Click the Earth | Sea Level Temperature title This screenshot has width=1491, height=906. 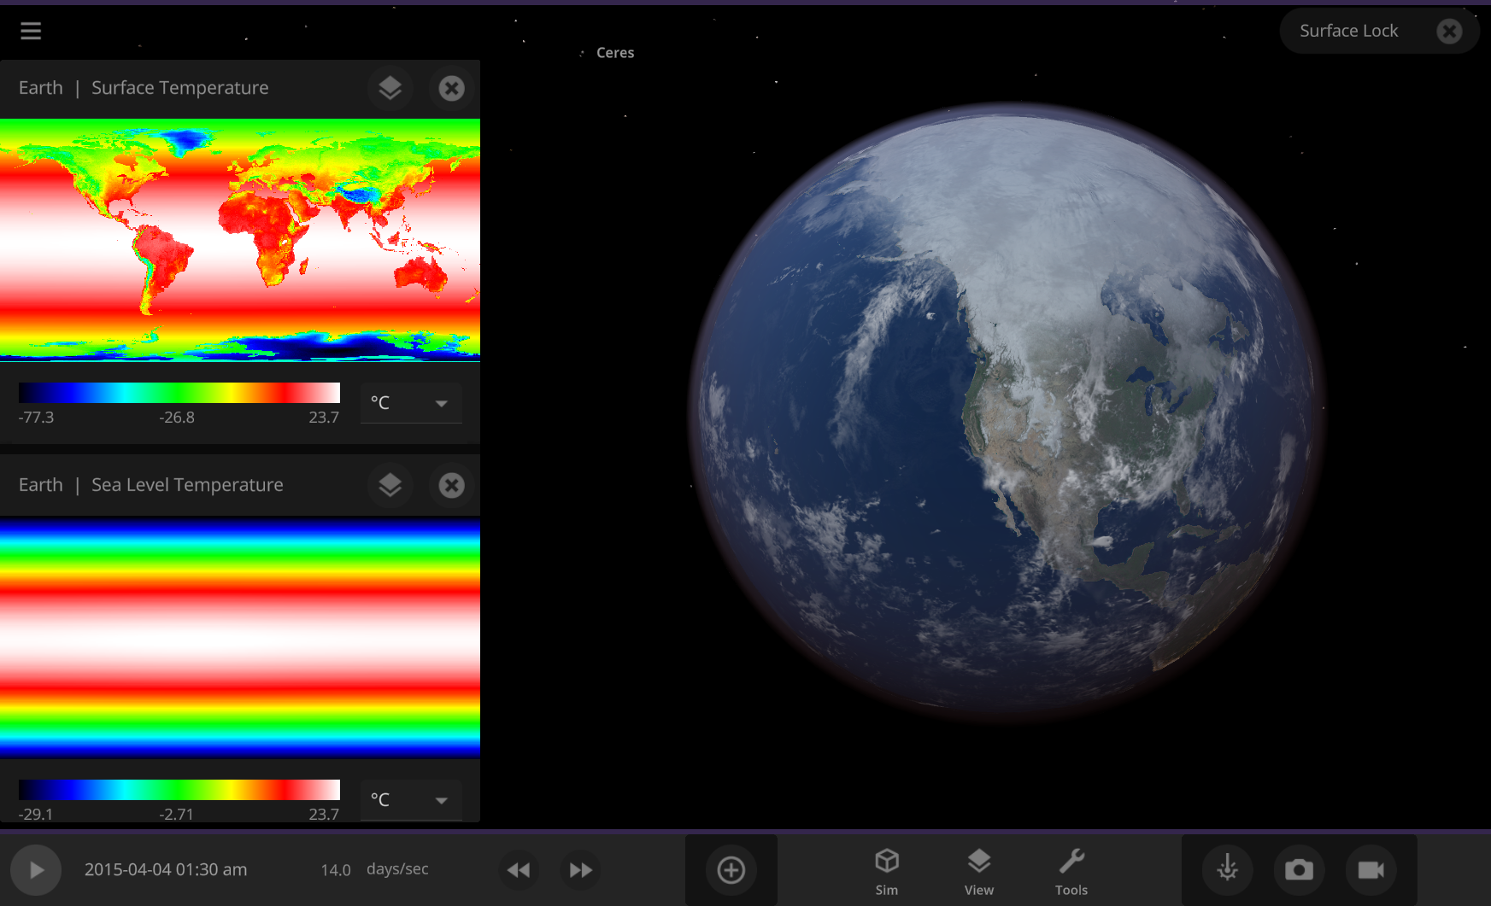151,485
